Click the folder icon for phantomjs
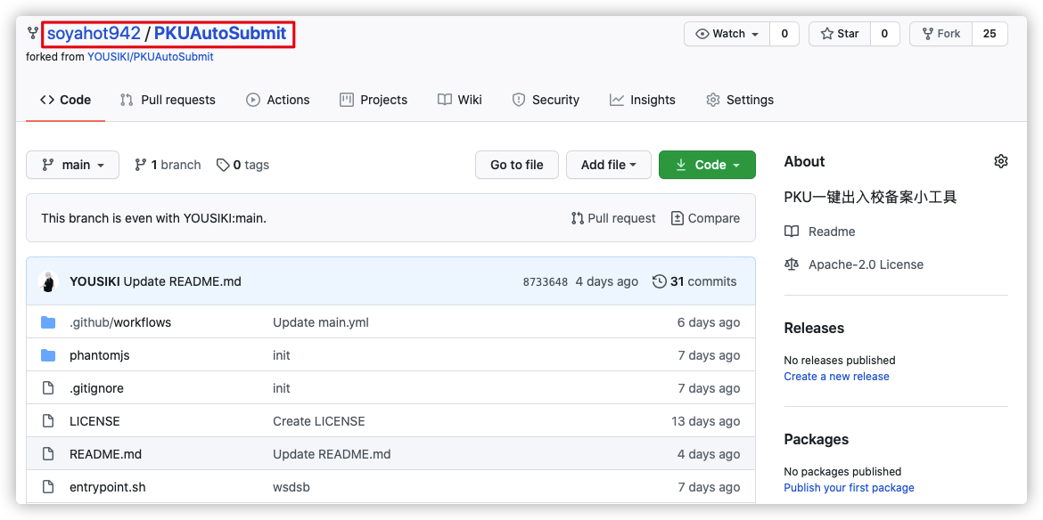 point(48,355)
